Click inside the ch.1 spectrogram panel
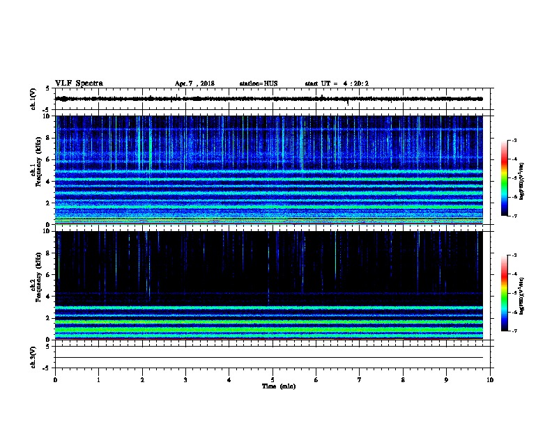Image resolution: width=552 pixels, height=426 pixels. (269, 170)
